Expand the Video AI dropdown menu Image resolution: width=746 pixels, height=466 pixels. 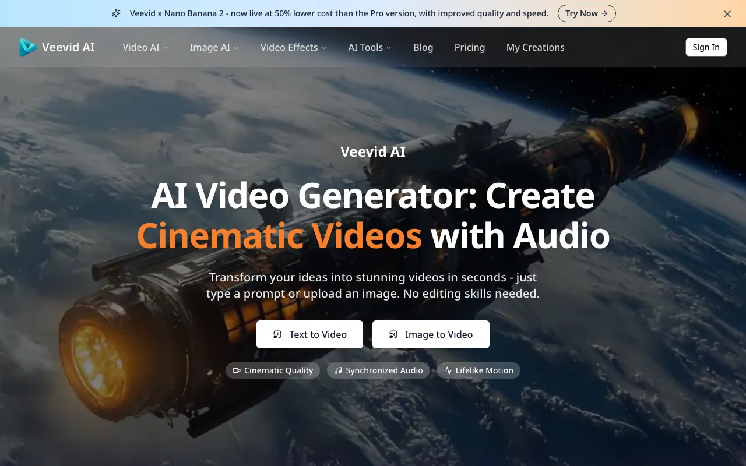pos(145,47)
